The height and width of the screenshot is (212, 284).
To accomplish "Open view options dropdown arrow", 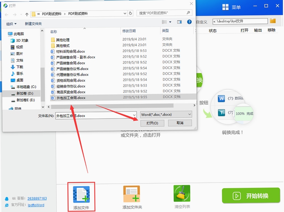I will (170, 22).
